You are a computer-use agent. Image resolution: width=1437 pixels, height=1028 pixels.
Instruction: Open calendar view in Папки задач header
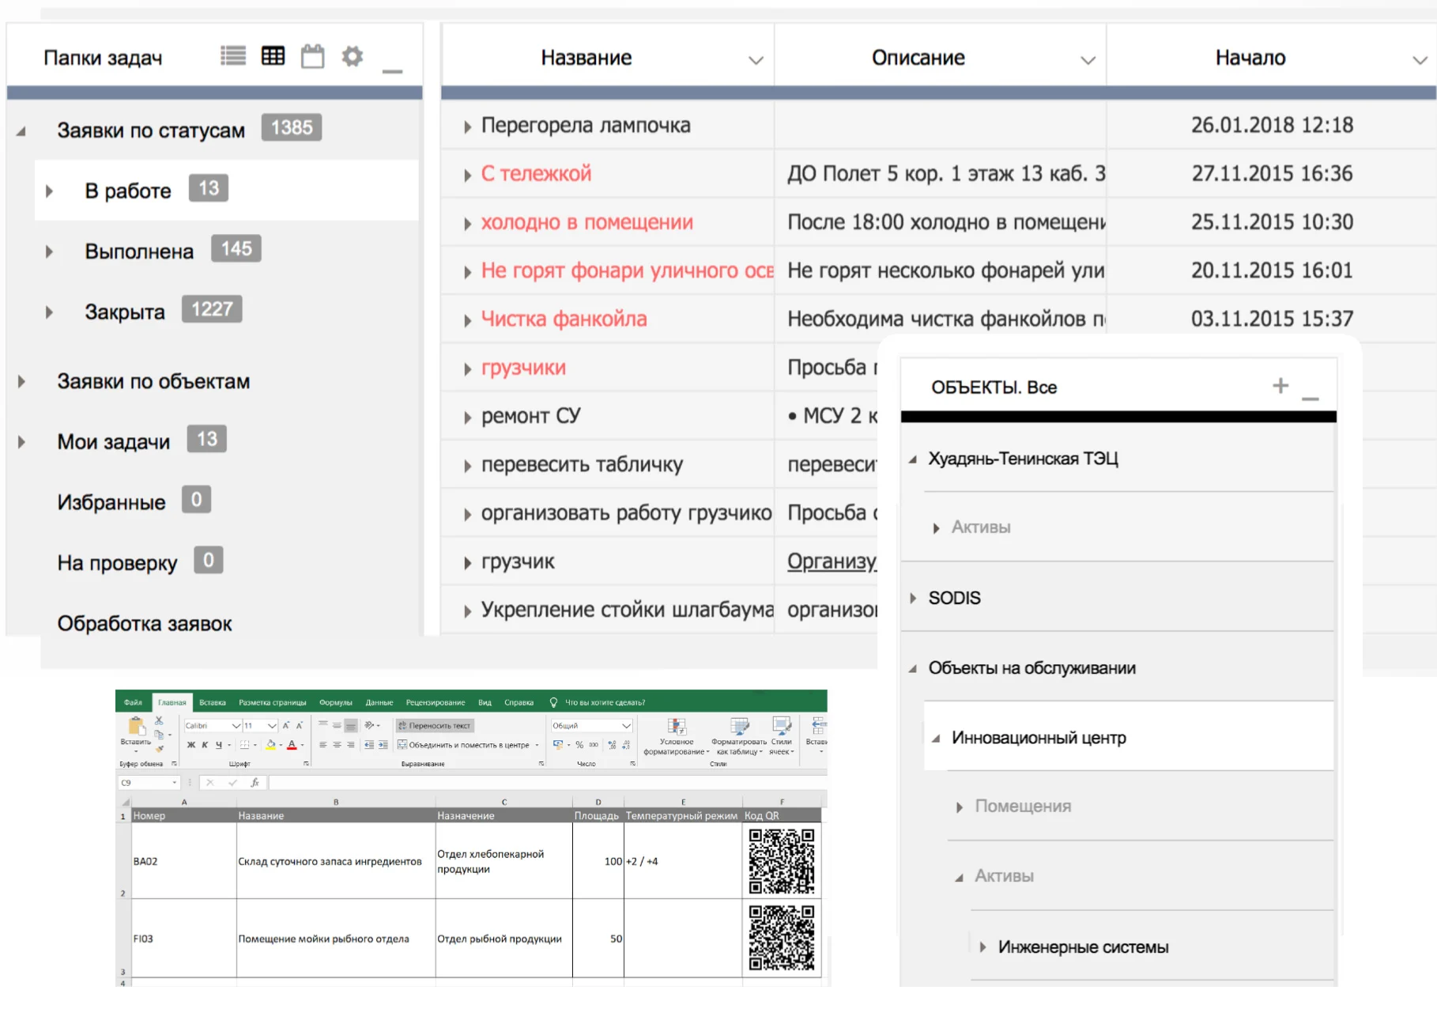(313, 56)
